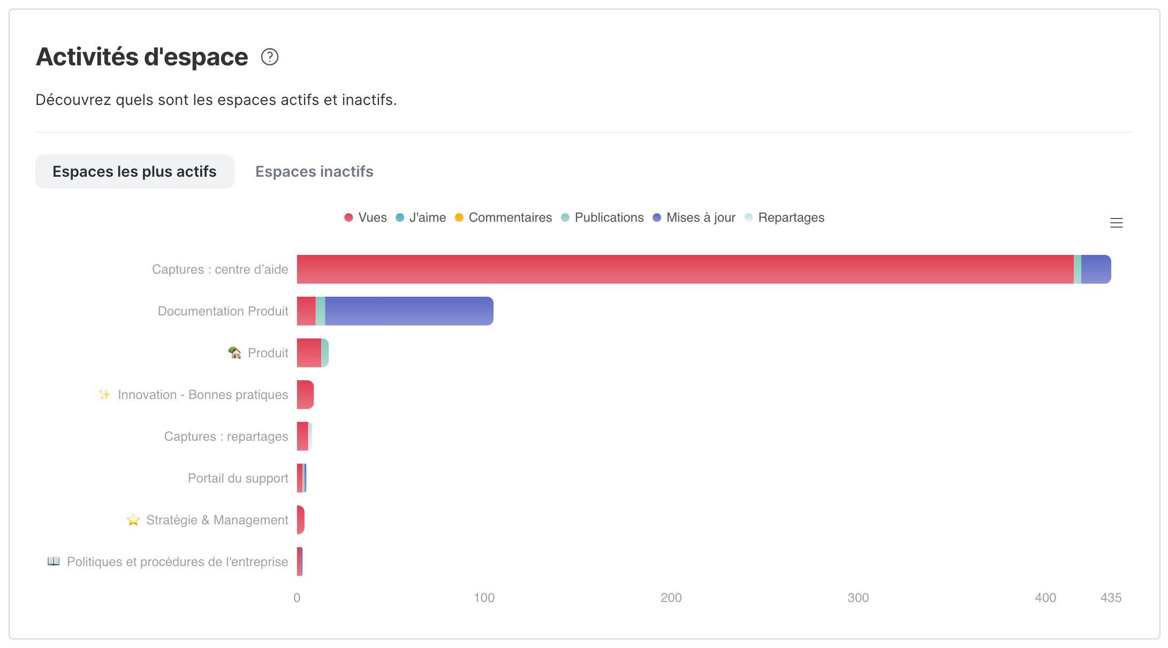Toggle the Repartages legend entry
The width and height of the screenshot is (1168, 648).
[x=785, y=217]
